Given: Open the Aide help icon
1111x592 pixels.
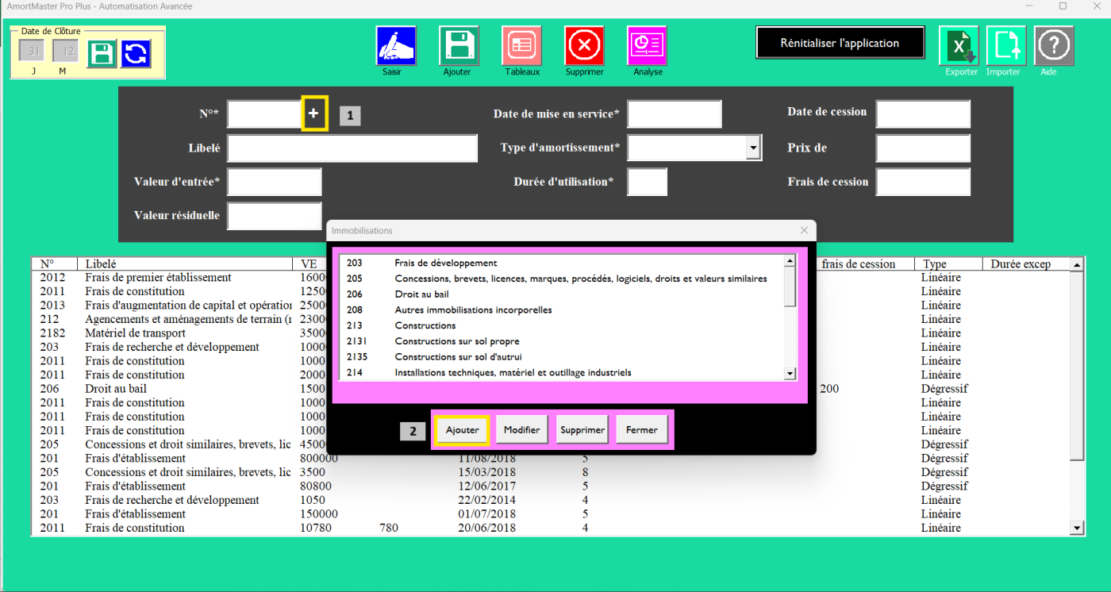Looking at the screenshot, I should pos(1053,48).
